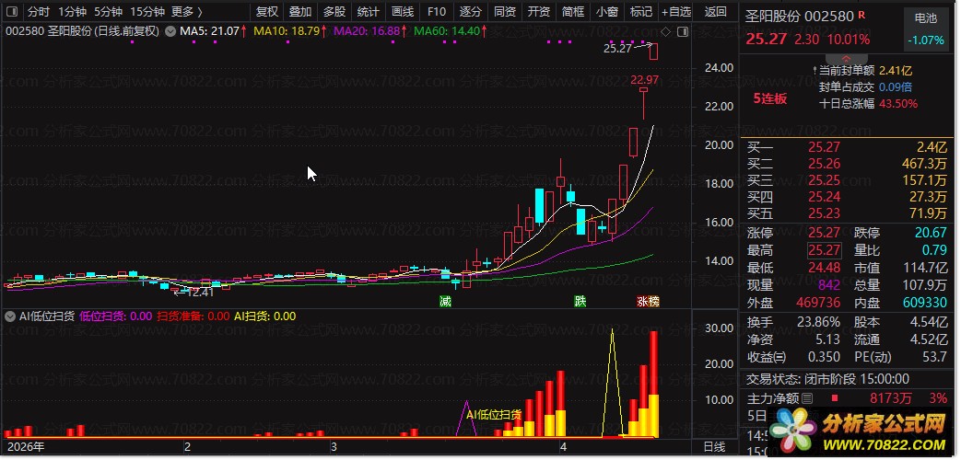Viewport: 961px width, 460px height.
Task: Open the 主力净额 details list icon
Action: [807, 398]
